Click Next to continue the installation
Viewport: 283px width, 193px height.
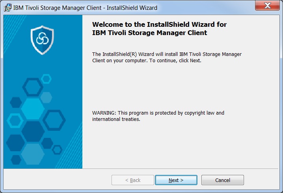(176, 180)
